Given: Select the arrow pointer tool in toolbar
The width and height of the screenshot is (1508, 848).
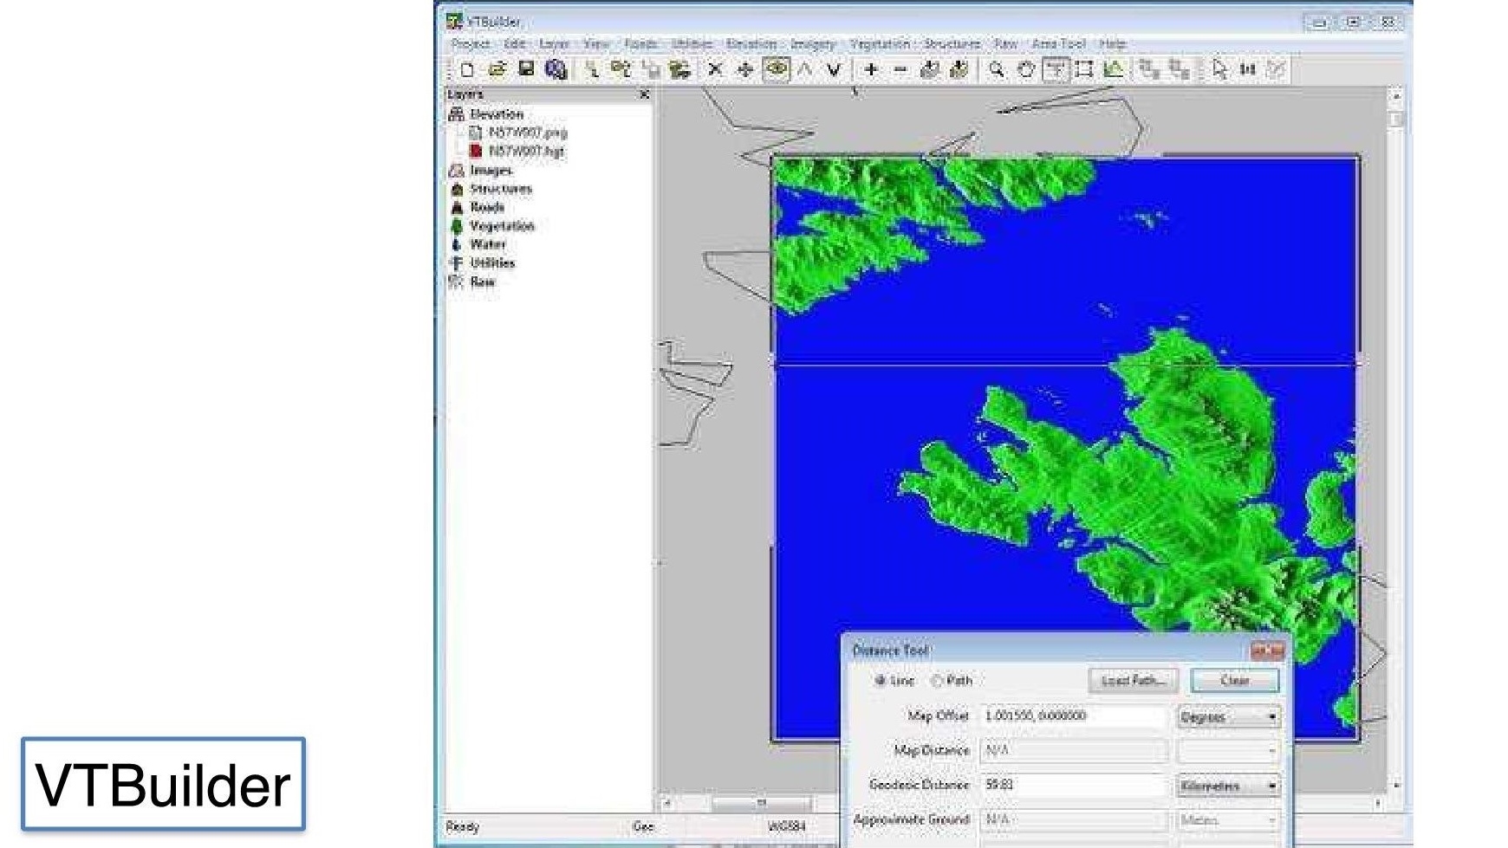Looking at the screenshot, I should point(1219,69).
